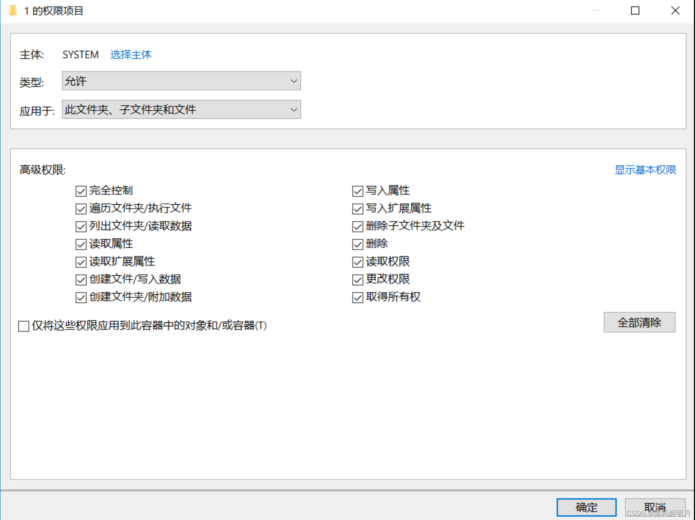This screenshot has height=520, width=695.
Task: Toggle 列出文件夹/读取数据 checkbox
Action: (x=81, y=227)
